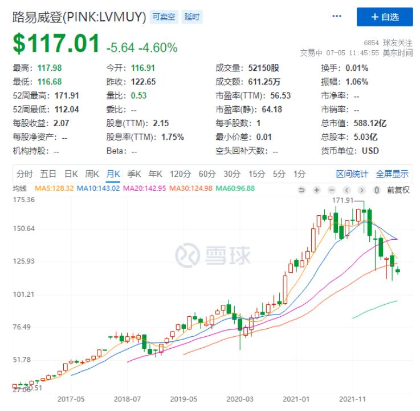Click the 171.91 peak marker on chart
Screen dimensions: 420x411
(343, 200)
